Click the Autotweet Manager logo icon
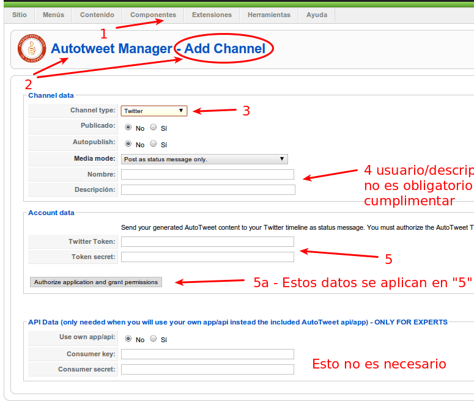 (32, 48)
